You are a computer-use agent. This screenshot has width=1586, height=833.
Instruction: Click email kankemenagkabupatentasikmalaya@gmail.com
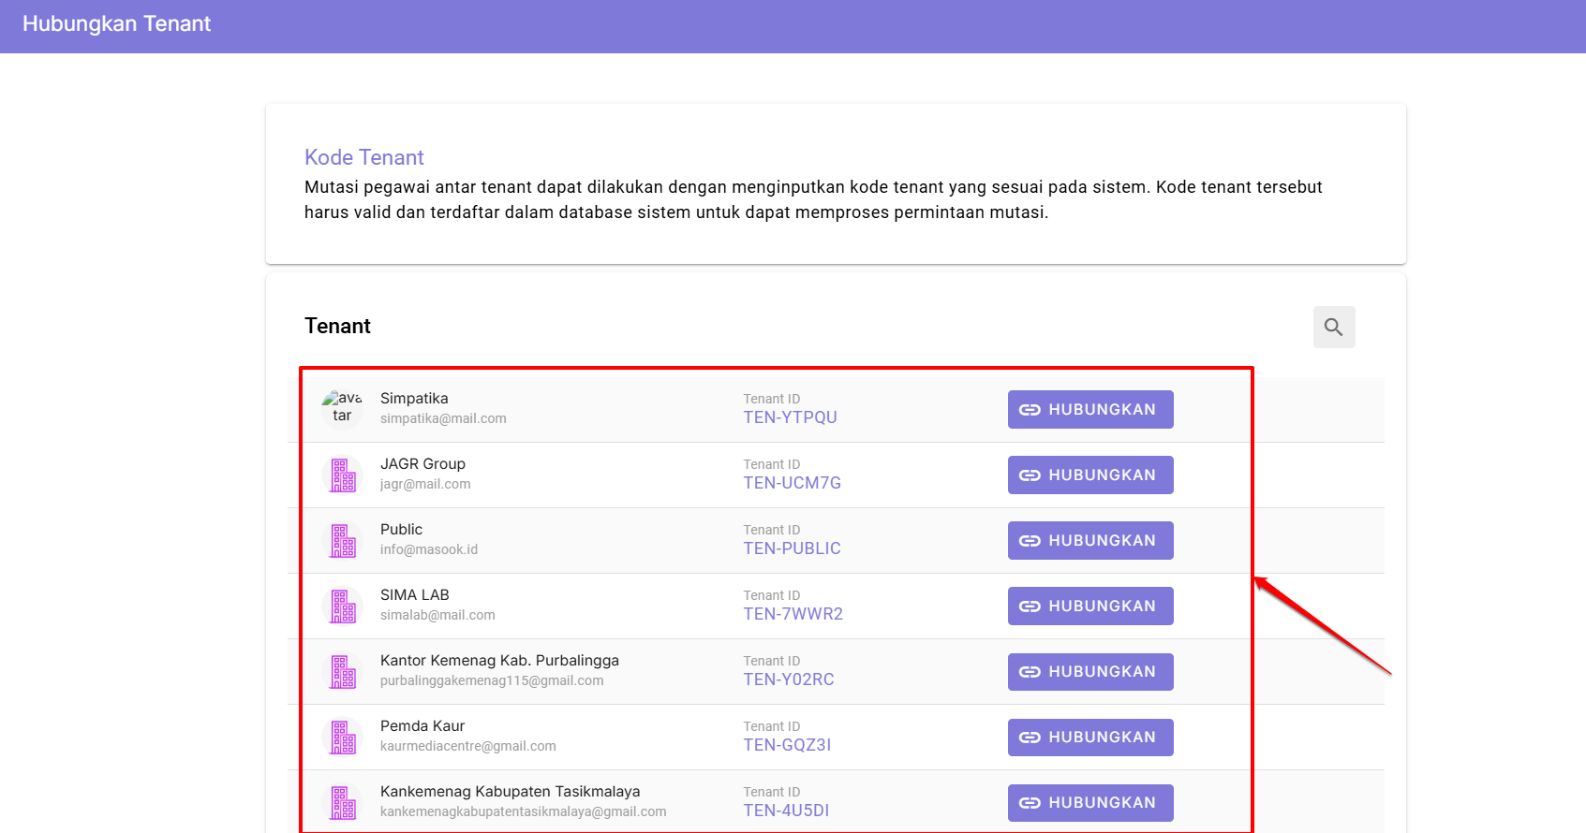(x=524, y=811)
